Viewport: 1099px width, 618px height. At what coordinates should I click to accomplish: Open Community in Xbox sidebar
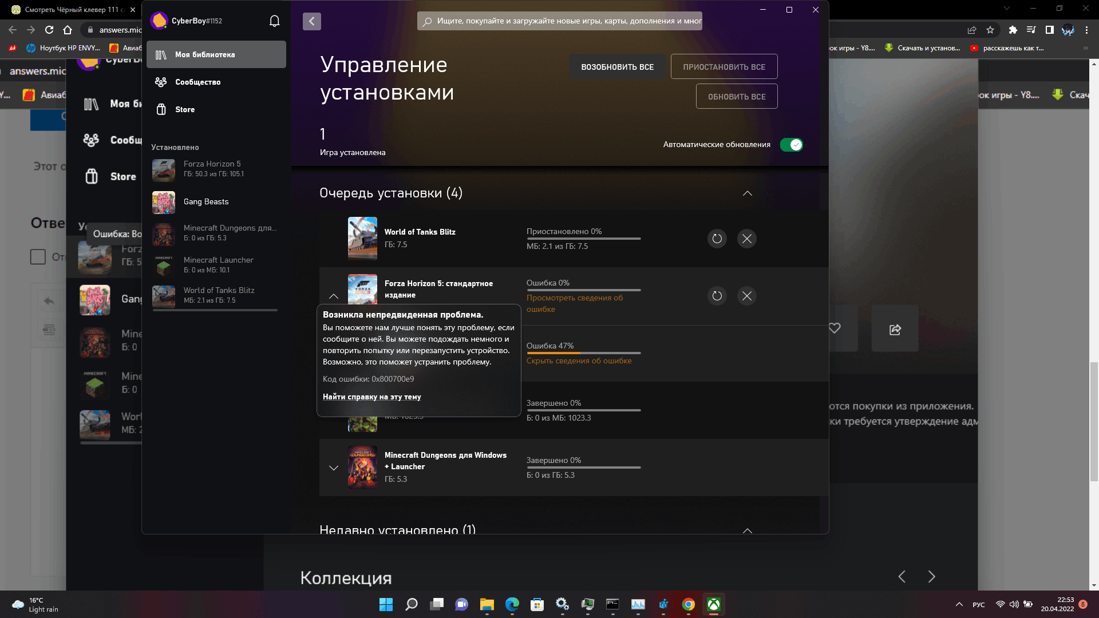pyautogui.click(x=216, y=82)
